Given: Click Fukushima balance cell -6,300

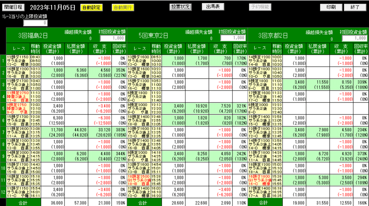Looking at the screenshot, I should point(100,120).
